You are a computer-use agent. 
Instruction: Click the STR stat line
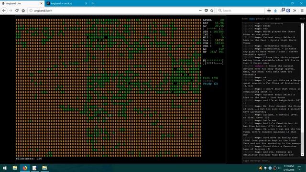pyautogui.click(x=213, y=32)
